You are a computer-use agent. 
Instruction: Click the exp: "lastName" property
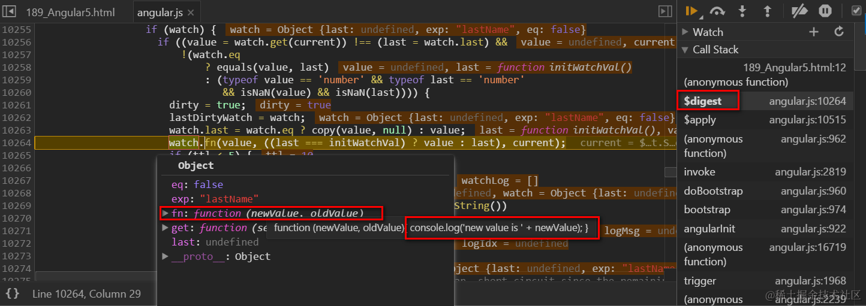tap(215, 199)
